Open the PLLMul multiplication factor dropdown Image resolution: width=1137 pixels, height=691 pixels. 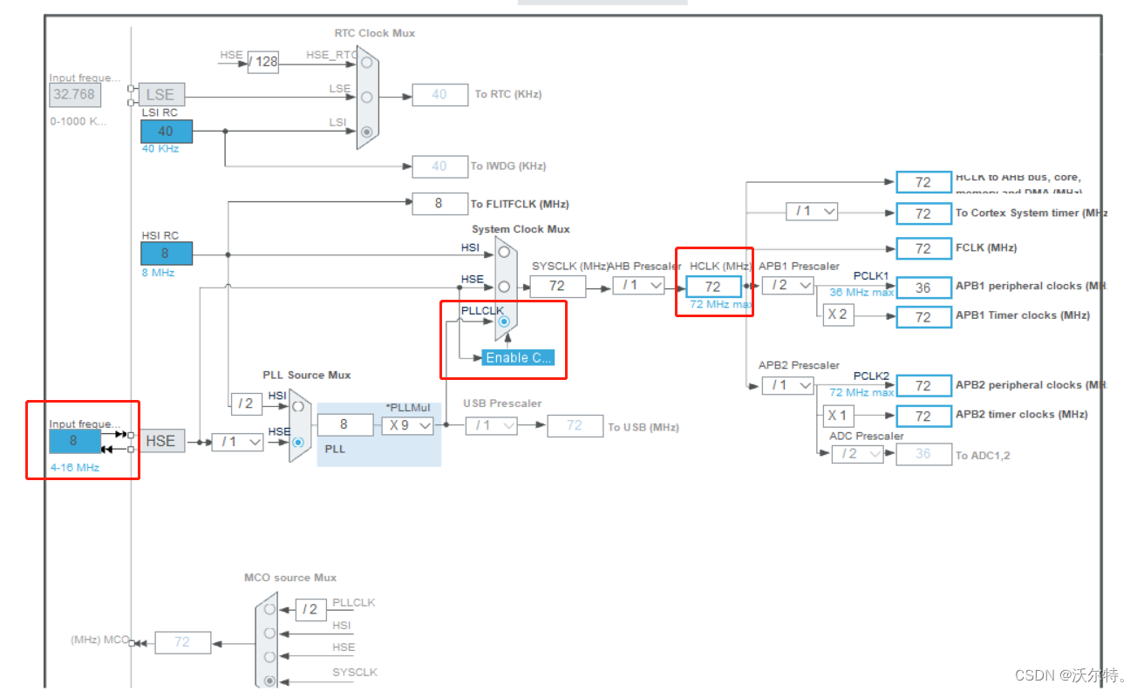(x=408, y=425)
